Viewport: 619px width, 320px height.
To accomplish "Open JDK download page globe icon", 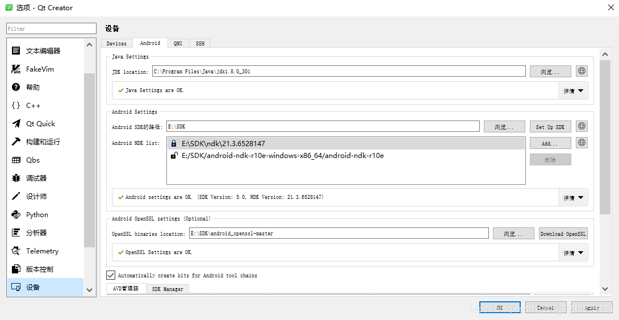I will coord(582,71).
